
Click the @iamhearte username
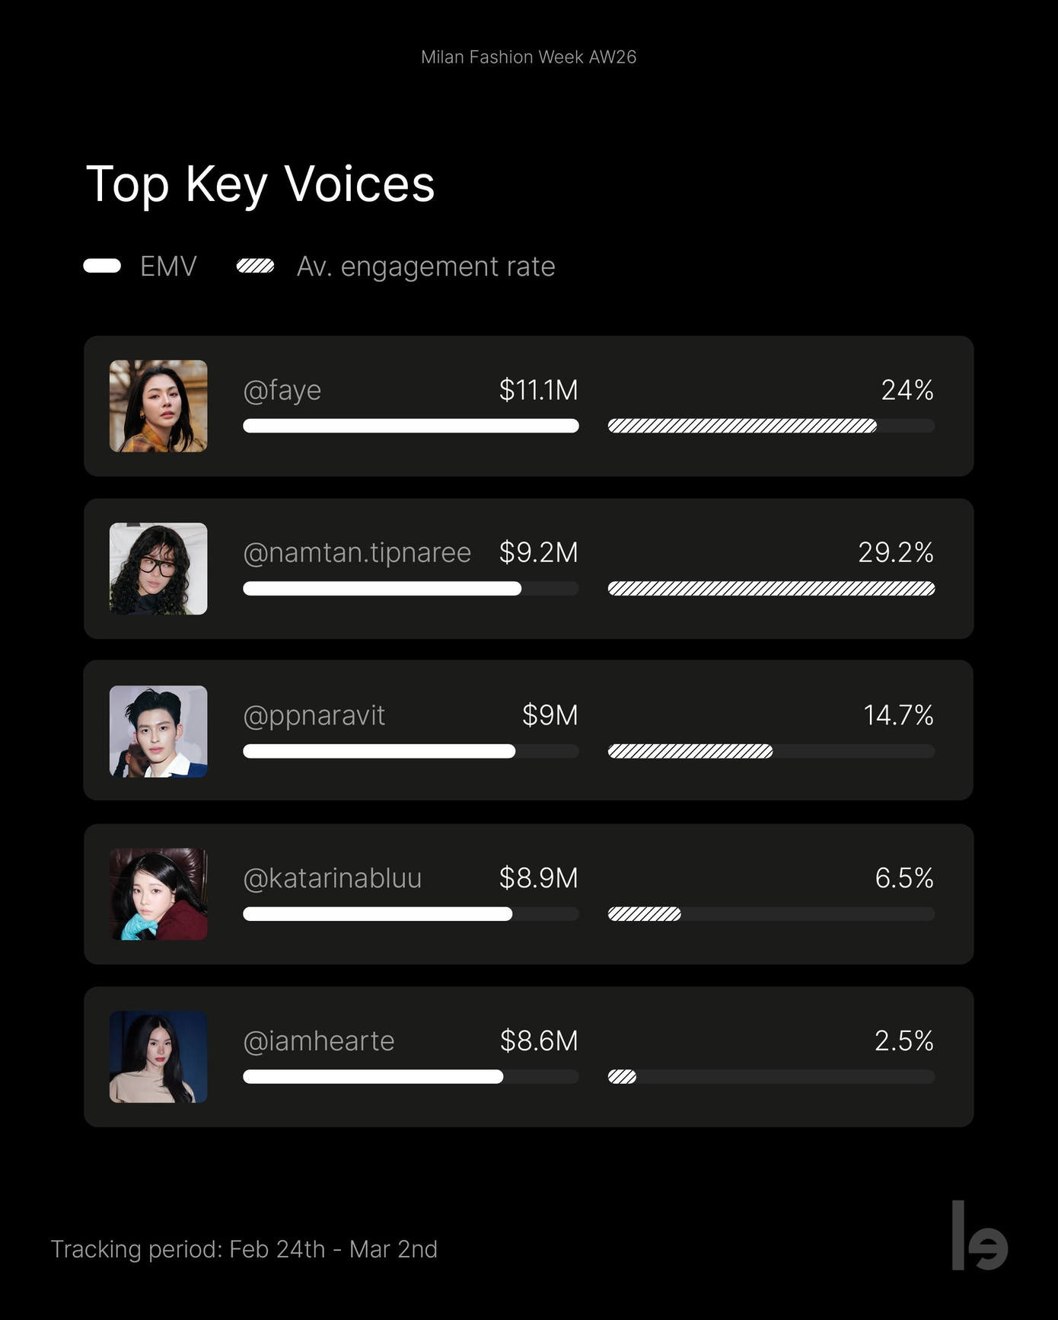pos(318,1040)
